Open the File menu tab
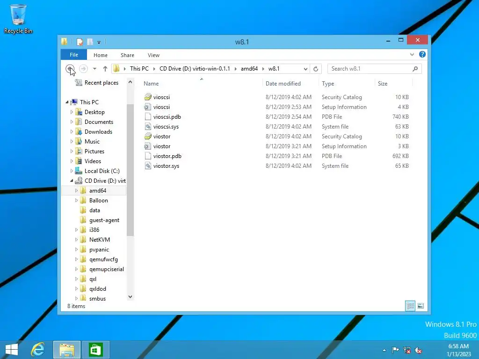 tap(74, 55)
